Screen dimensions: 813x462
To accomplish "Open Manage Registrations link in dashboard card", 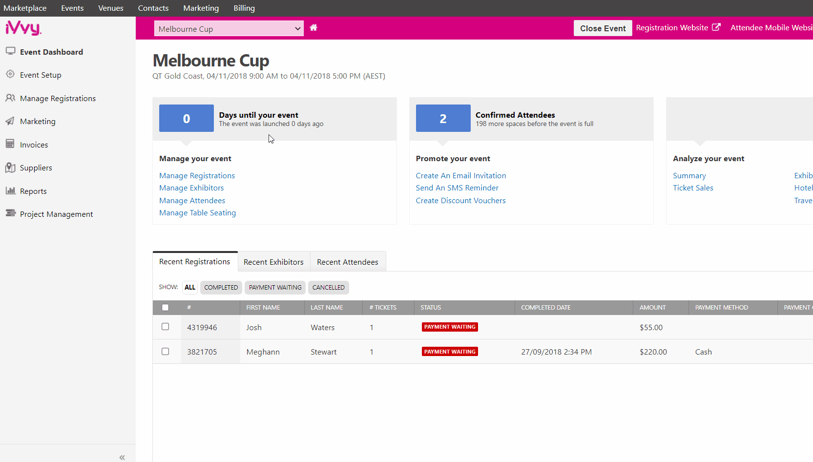I will click(x=197, y=176).
